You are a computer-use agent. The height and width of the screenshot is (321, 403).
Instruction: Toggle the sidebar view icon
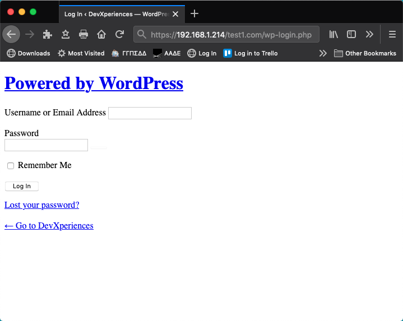point(351,34)
